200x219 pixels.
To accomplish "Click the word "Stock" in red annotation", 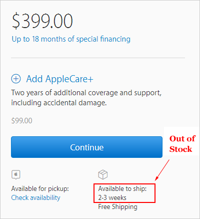I will (x=180, y=149).
